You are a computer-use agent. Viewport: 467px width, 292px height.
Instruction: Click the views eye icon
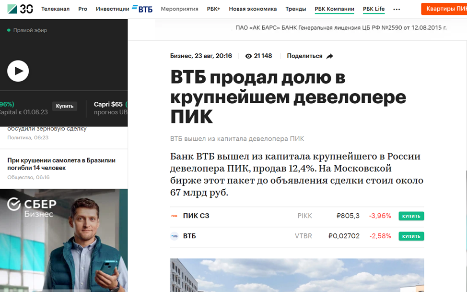coord(248,56)
